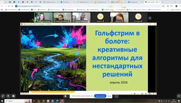Start PowerPoint slideshow view icon
This screenshot has height=103, width=181.
pos(154,94)
